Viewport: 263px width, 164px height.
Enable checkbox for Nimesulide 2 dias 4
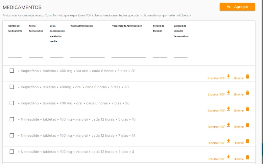pyautogui.click(x=12, y=152)
